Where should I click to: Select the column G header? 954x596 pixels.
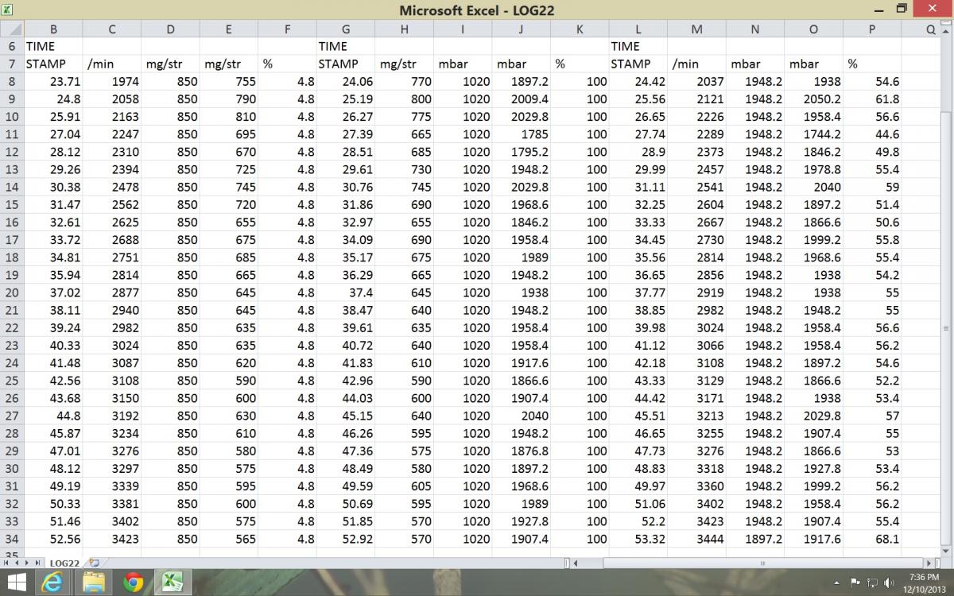pyautogui.click(x=346, y=29)
